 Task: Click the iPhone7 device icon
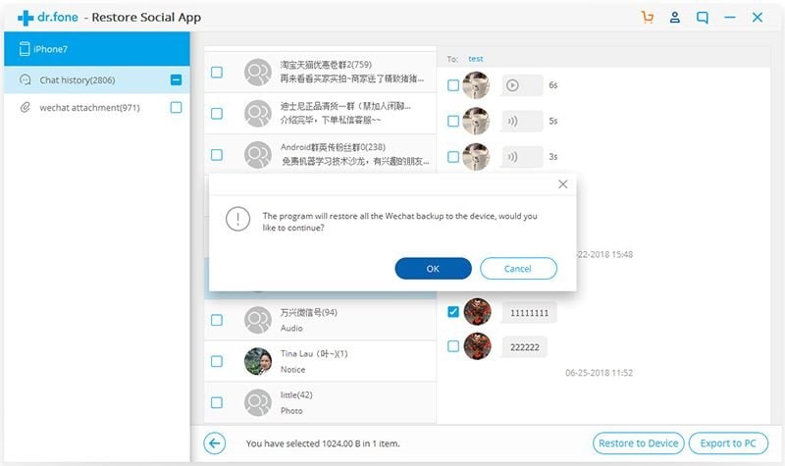(24, 48)
